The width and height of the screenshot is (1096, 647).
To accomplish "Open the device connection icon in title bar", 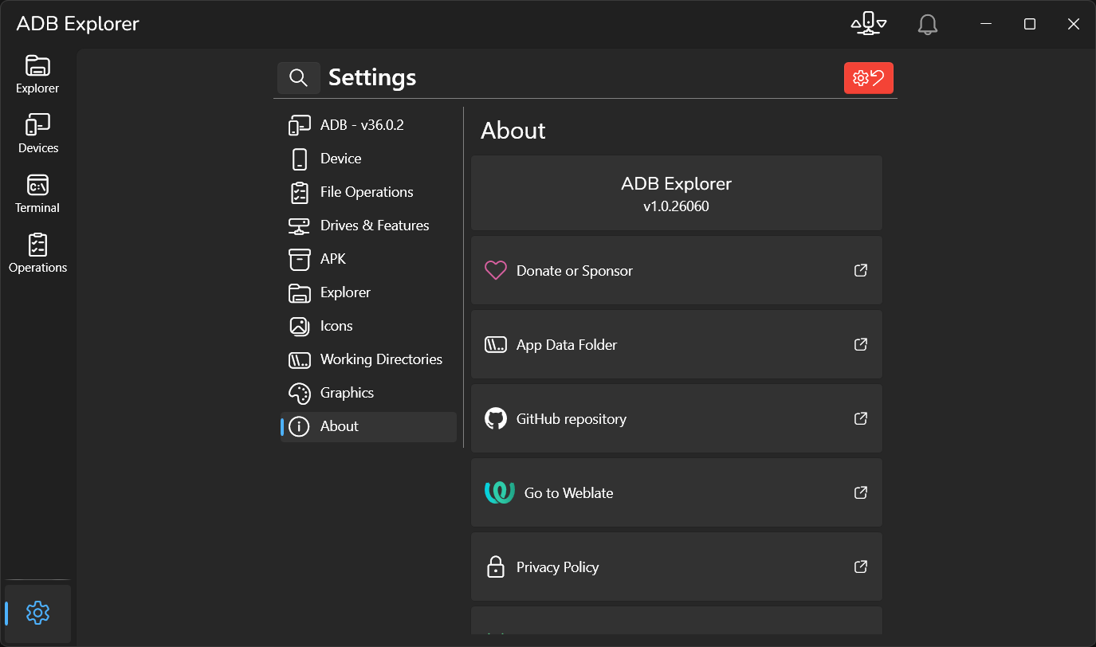I will click(x=868, y=24).
